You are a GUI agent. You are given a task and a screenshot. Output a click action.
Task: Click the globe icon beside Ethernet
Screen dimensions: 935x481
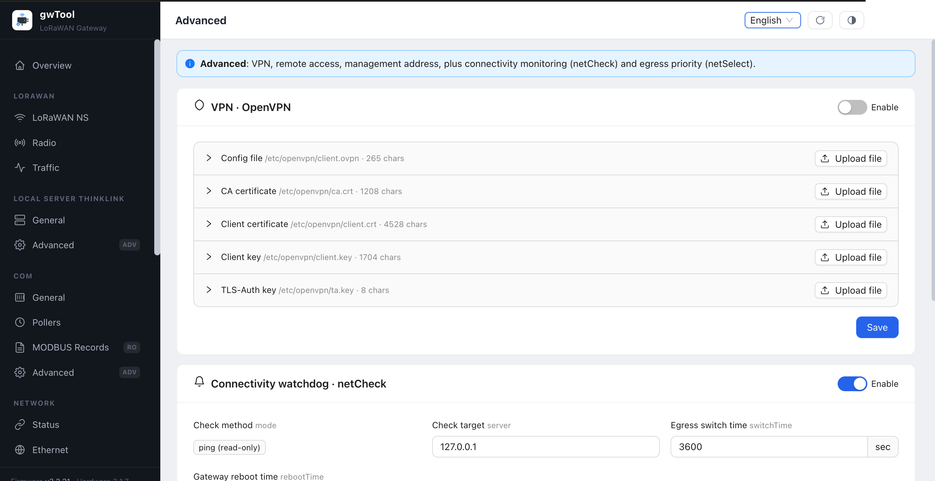click(x=20, y=449)
